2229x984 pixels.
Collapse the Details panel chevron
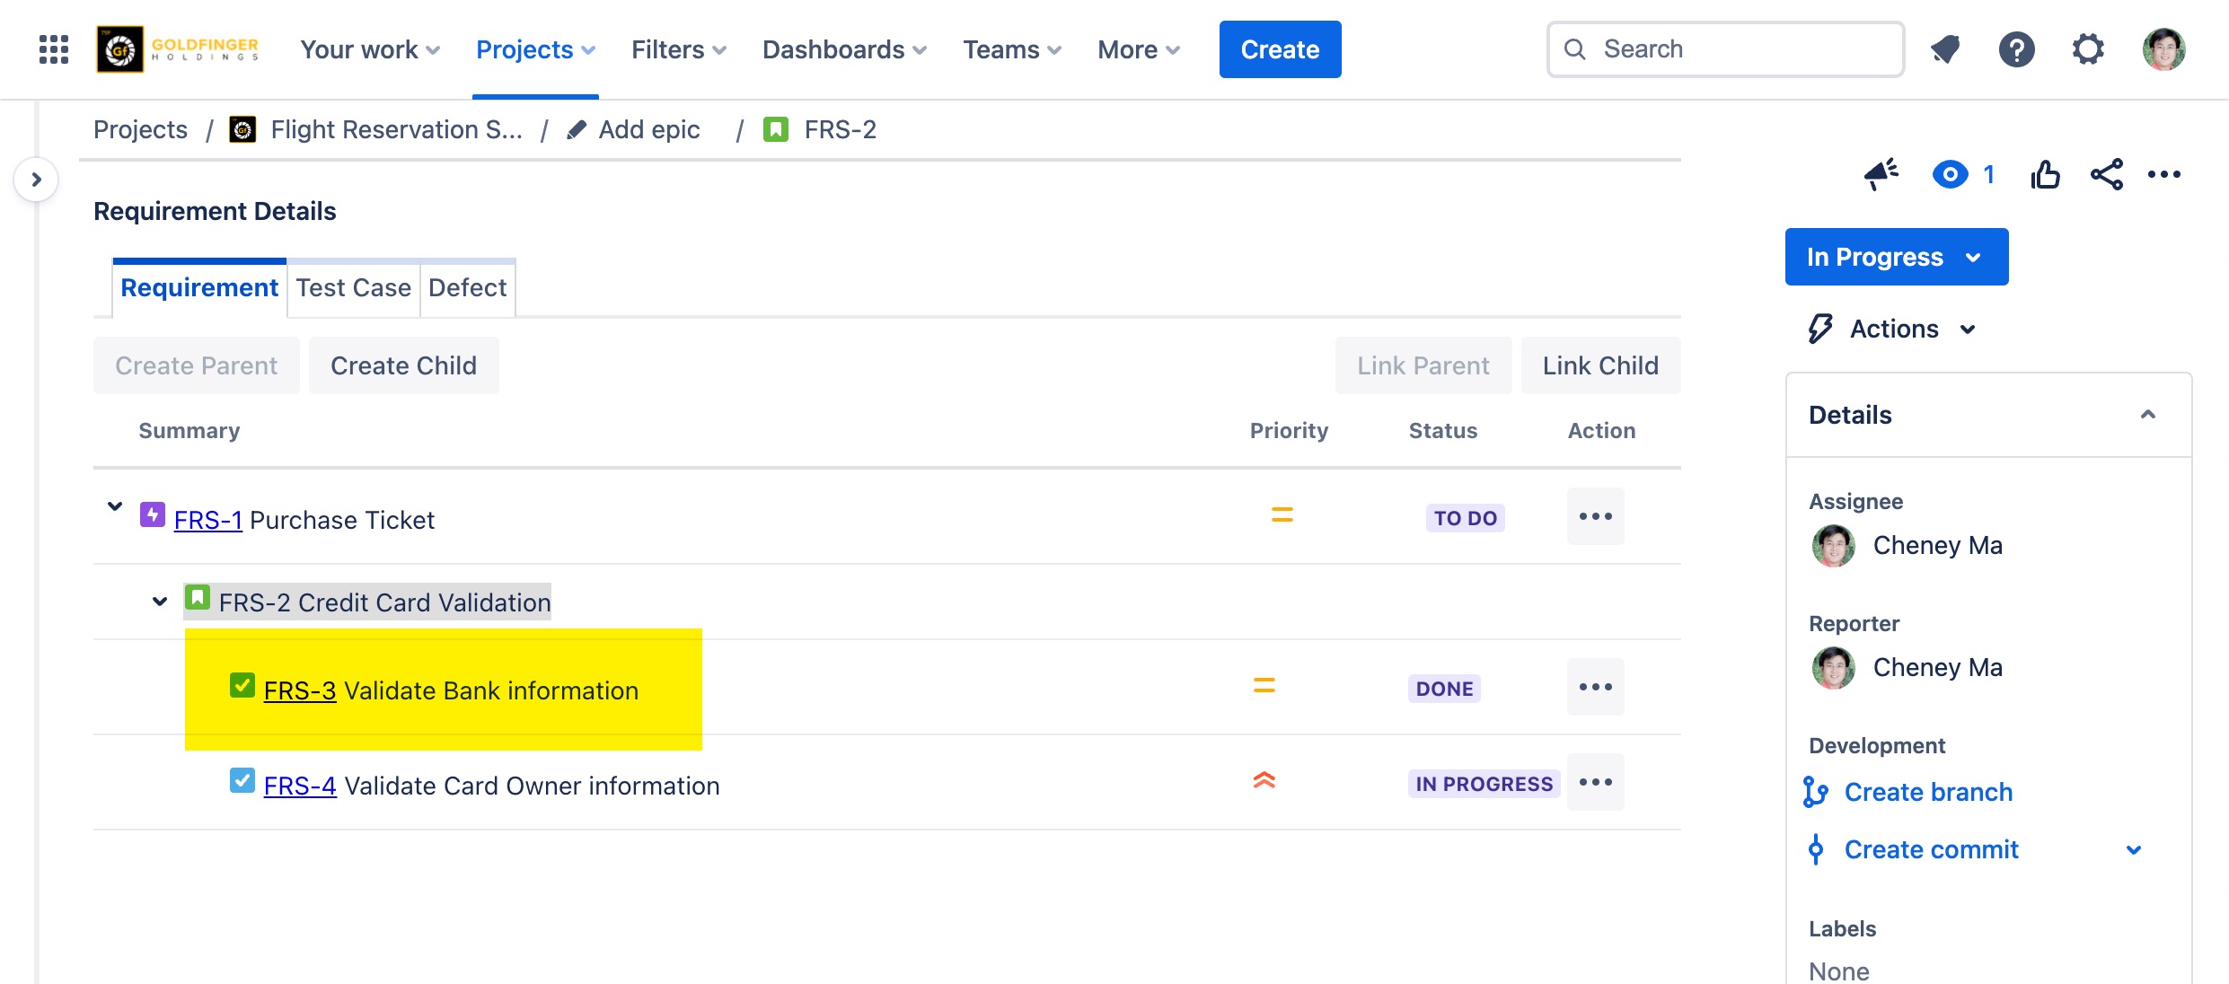click(2147, 415)
